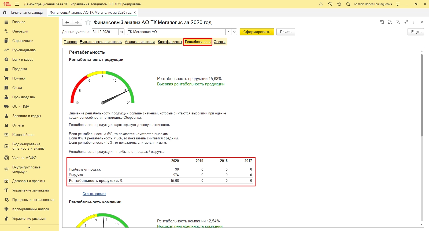Click the Печать button
This screenshot has width=429, height=231.
286,32
